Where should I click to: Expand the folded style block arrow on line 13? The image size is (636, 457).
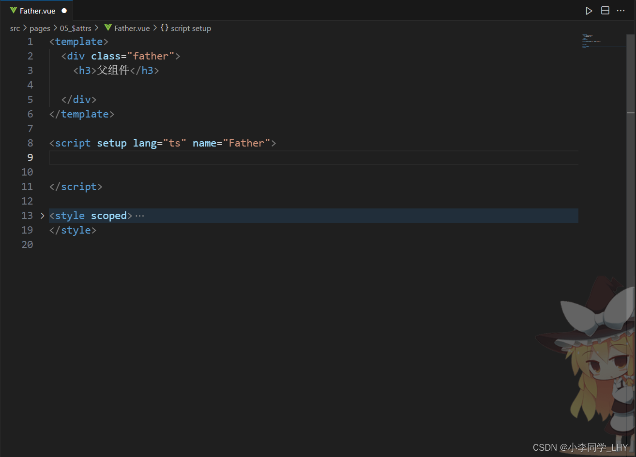(x=42, y=216)
